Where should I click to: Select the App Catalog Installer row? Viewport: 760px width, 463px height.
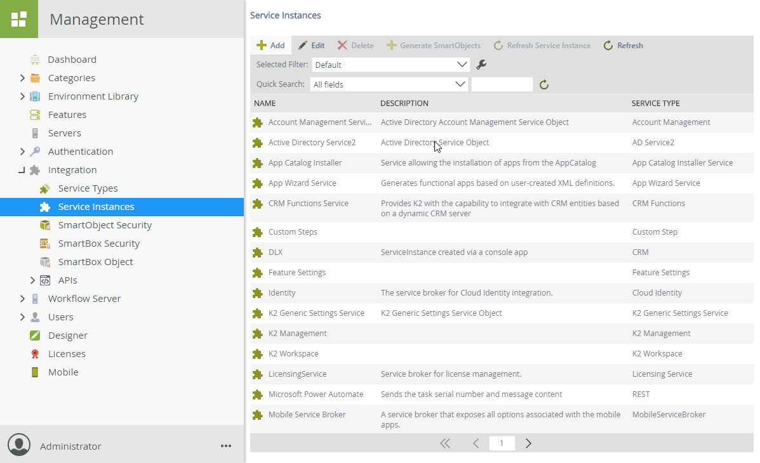coord(502,163)
